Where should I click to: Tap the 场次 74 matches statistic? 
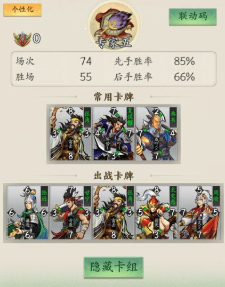click(x=54, y=61)
